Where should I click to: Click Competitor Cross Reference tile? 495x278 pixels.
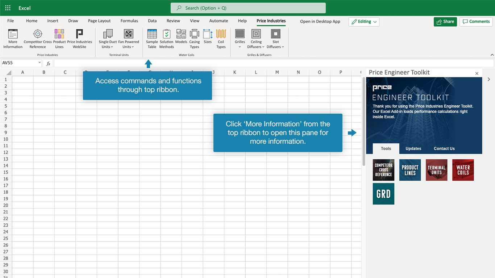383,170
